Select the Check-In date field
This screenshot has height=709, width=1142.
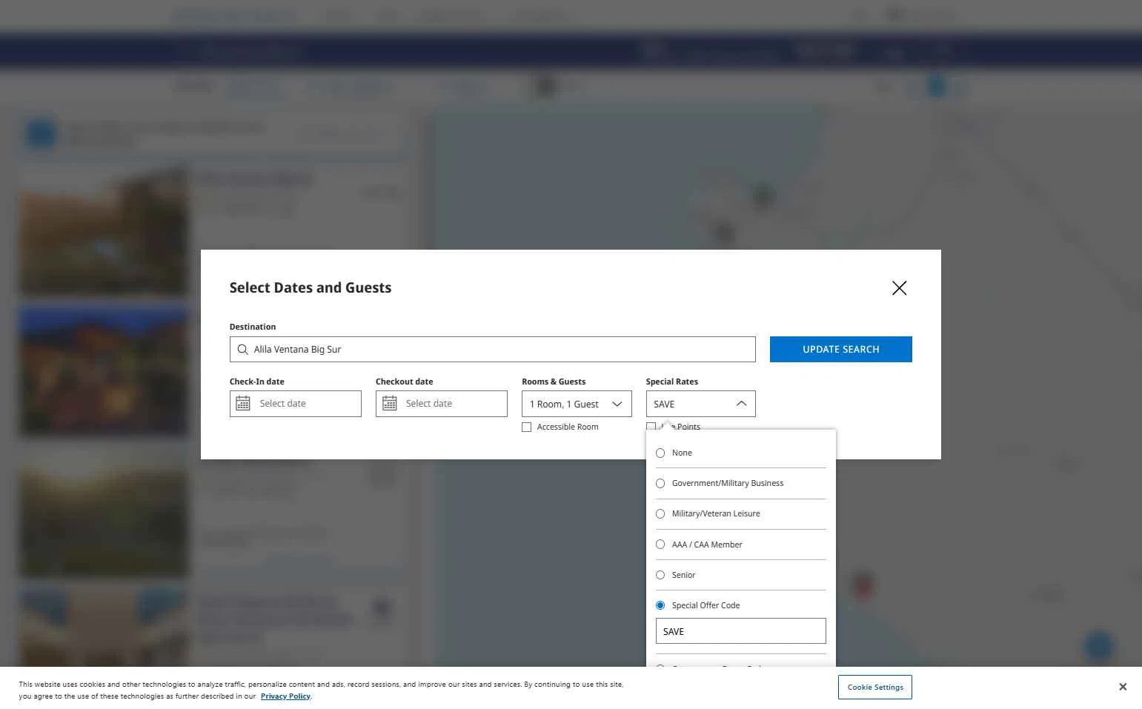pyautogui.click(x=295, y=404)
